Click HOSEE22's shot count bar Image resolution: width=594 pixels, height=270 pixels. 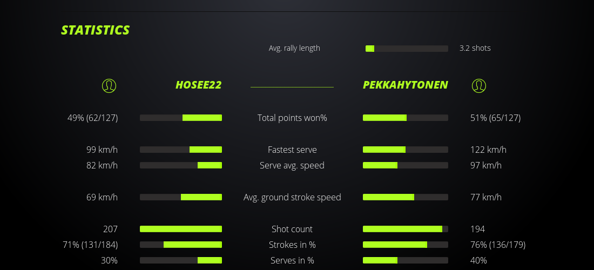pyautogui.click(x=181, y=229)
